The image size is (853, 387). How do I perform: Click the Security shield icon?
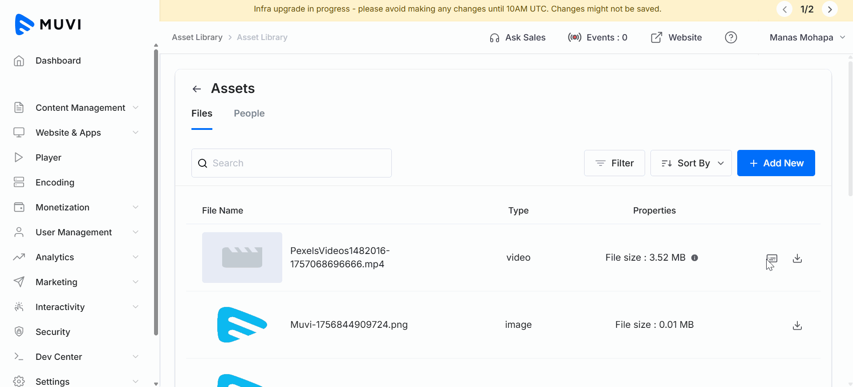coord(19,332)
